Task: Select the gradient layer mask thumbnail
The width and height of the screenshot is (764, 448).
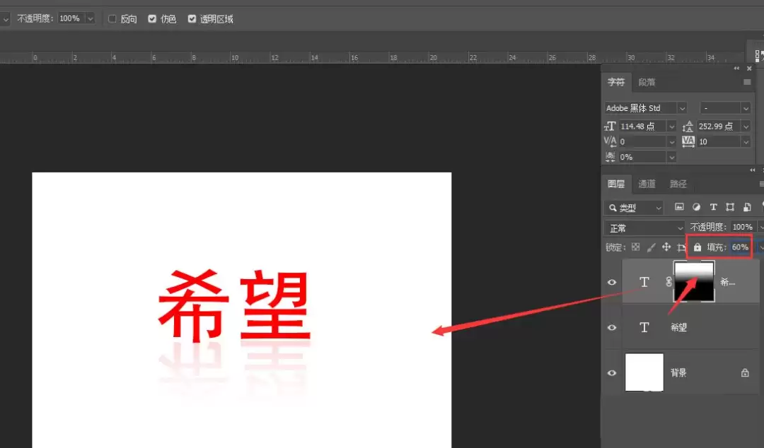Action: click(694, 281)
